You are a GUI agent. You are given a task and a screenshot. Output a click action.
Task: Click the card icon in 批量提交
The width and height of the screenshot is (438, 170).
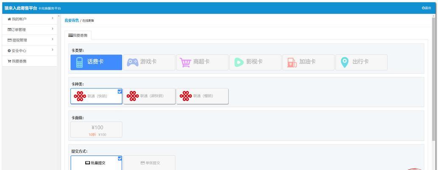(x=87, y=163)
